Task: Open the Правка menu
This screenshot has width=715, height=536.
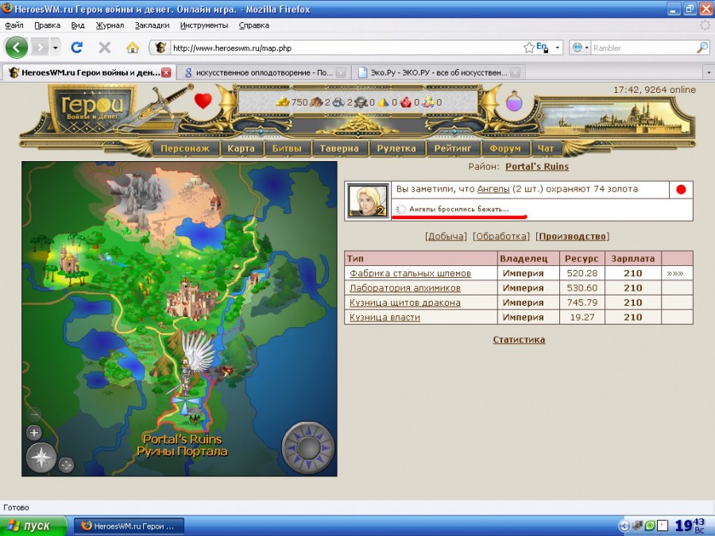Action: 48,25
